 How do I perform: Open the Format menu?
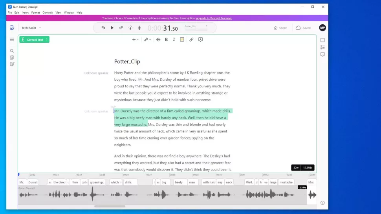pyautogui.click(x=35, y=13)
